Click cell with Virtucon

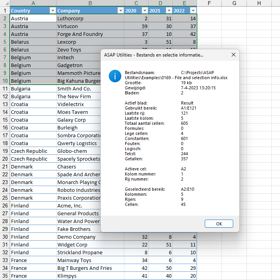coord(90,26)
